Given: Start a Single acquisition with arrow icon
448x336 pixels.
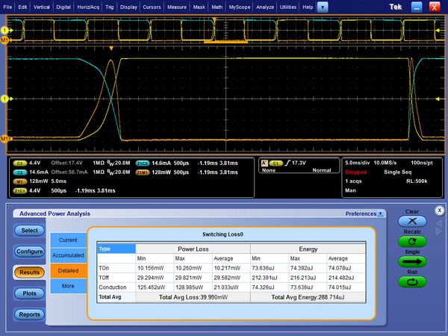Looking at the screenshot, I should [412, 262].
